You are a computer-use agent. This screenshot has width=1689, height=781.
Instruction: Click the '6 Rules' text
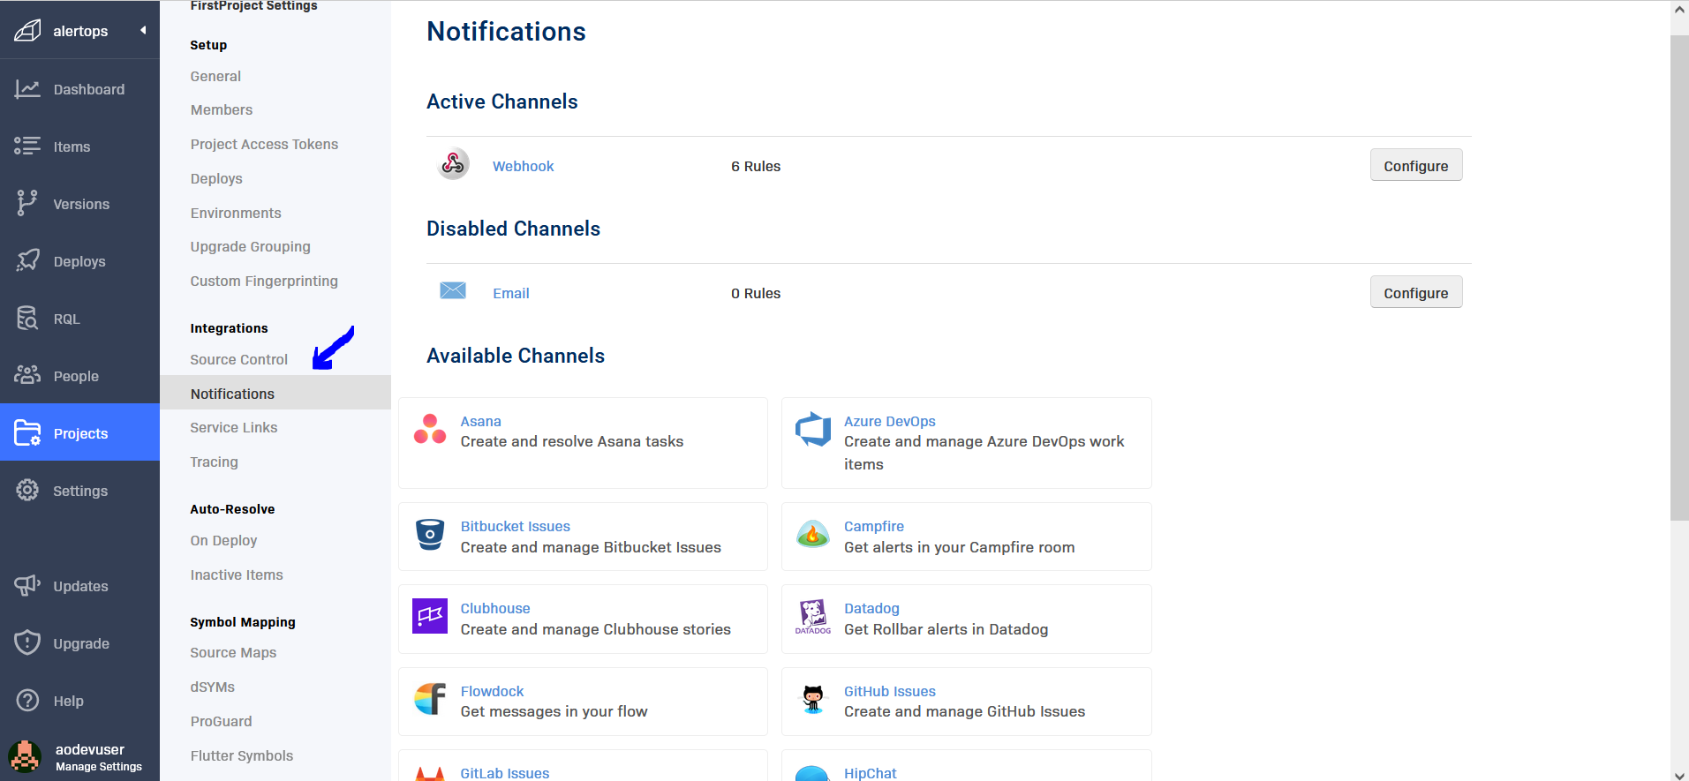[756, 166]
